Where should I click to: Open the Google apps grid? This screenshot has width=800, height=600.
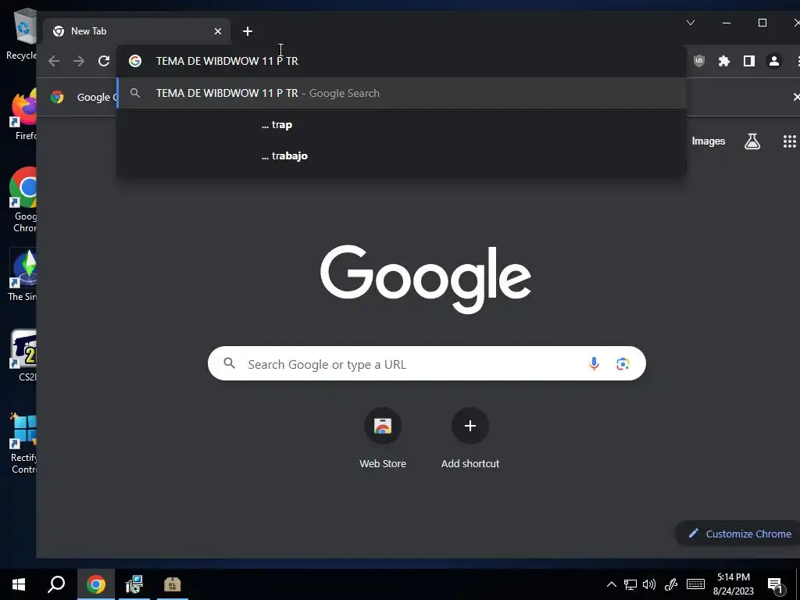pos(789,141)
